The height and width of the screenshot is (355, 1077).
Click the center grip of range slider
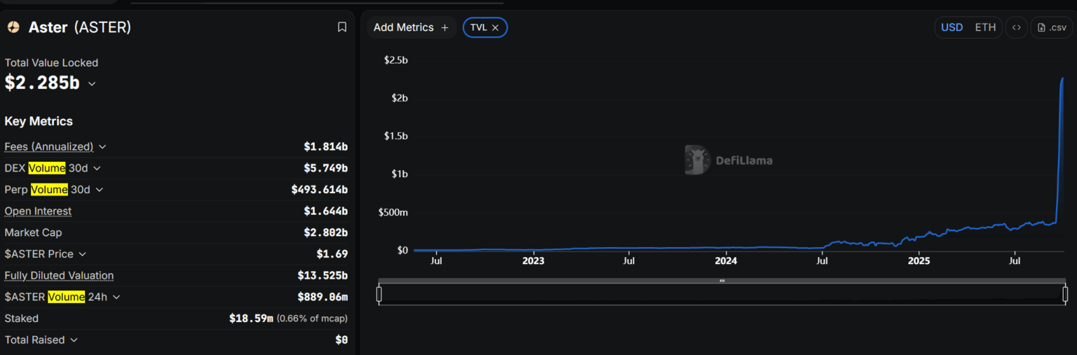(722, 281)
